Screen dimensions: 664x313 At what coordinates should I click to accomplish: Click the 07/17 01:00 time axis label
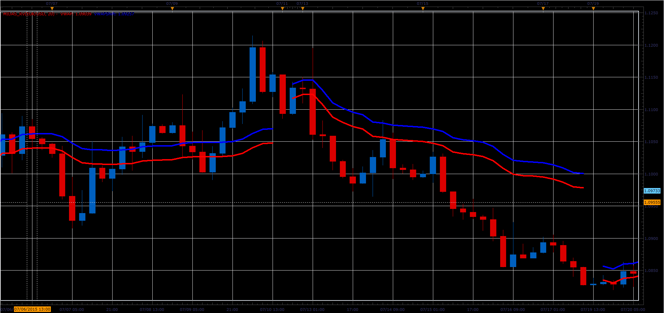(553, 310)
